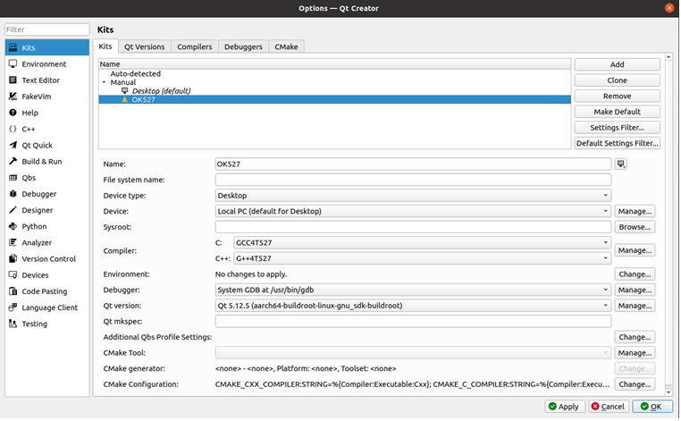
Task: Click the Make Default button
Action: coord(618,112)
